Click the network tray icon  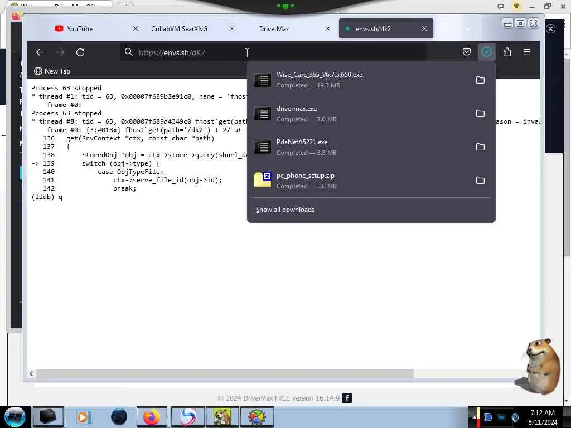501,417
